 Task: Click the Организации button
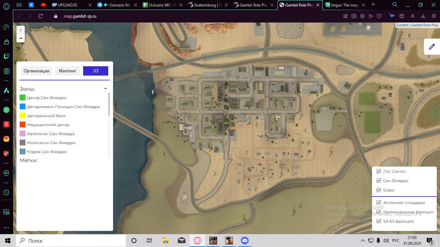[x=36, y=71]
